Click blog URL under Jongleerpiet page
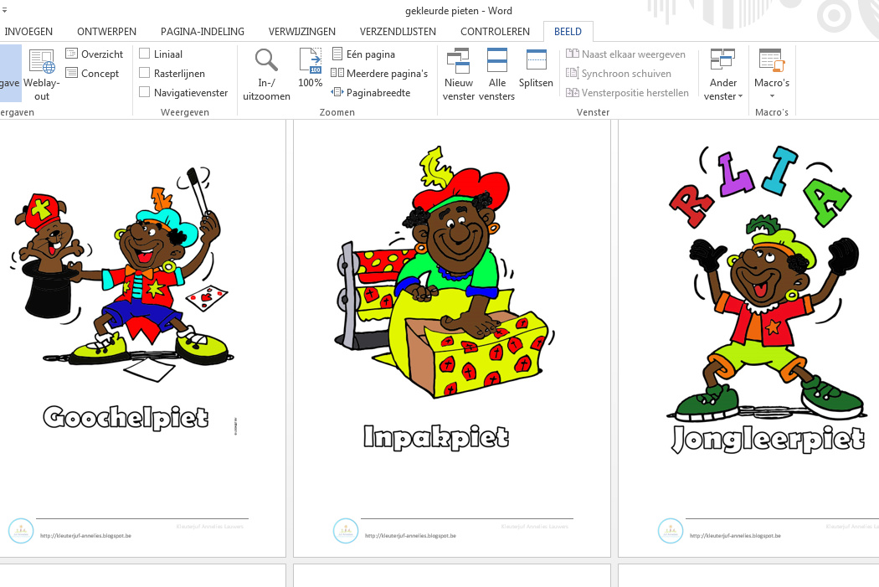The height and width of the screenshot is (587, 879). click(x=735, y=535)
